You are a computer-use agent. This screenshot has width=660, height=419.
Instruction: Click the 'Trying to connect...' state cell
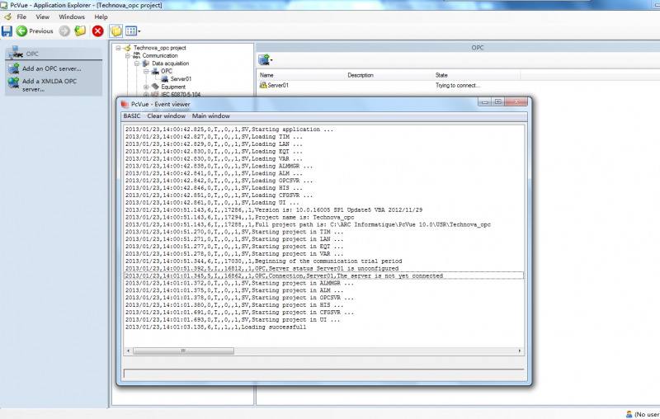click(458, 86)
